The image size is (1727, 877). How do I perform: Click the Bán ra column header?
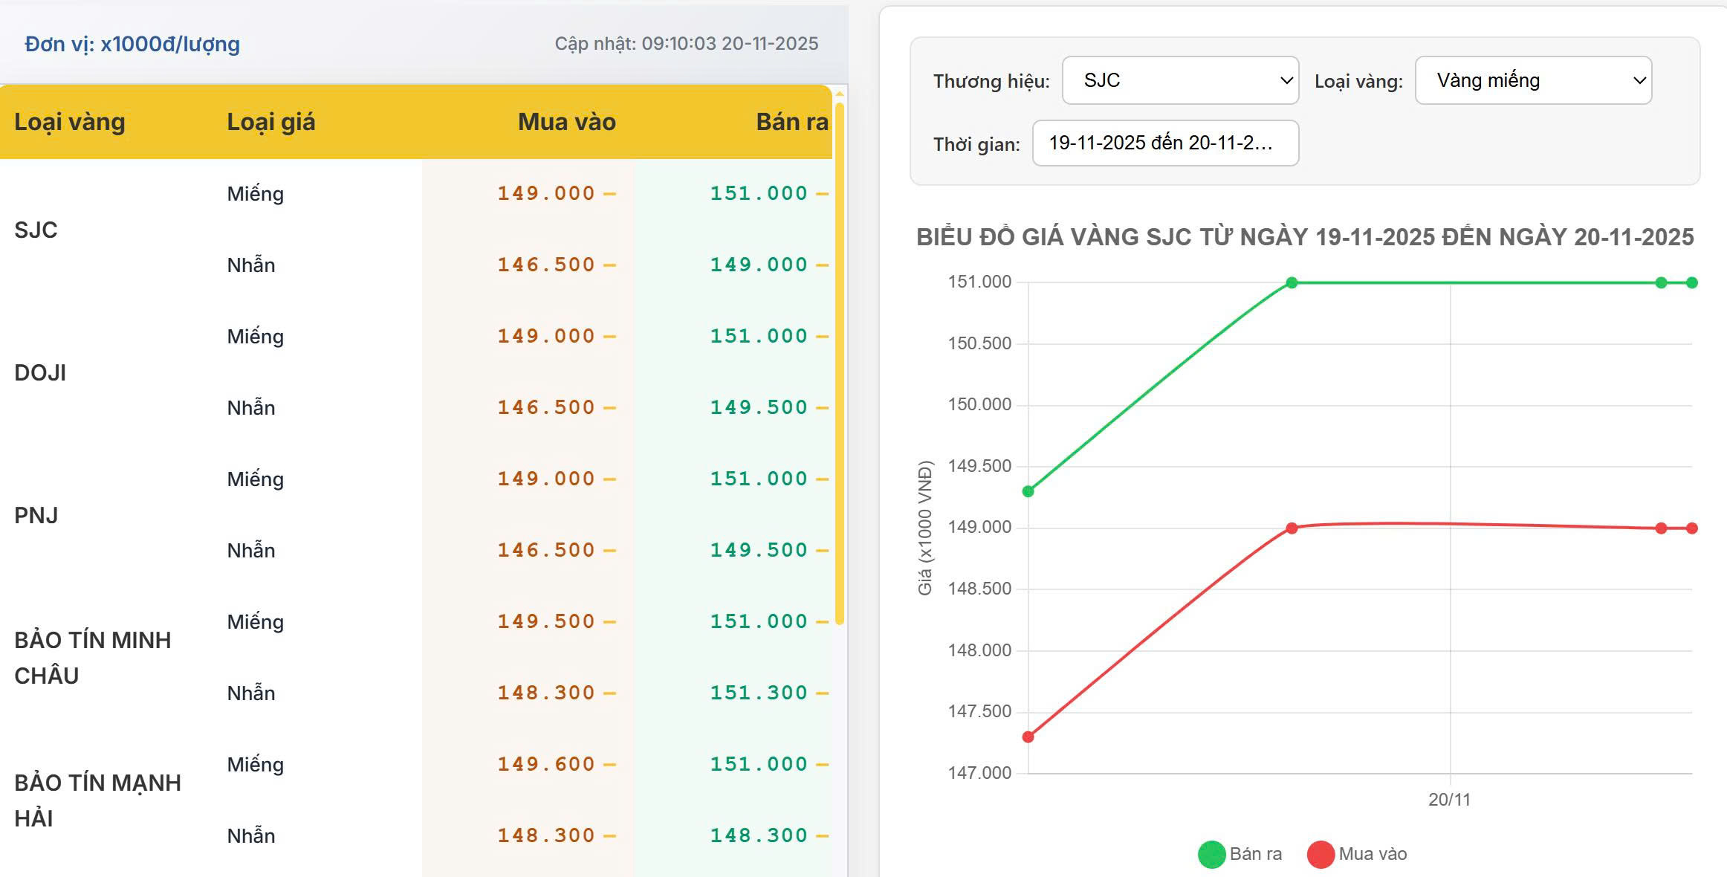pos(791,122)
